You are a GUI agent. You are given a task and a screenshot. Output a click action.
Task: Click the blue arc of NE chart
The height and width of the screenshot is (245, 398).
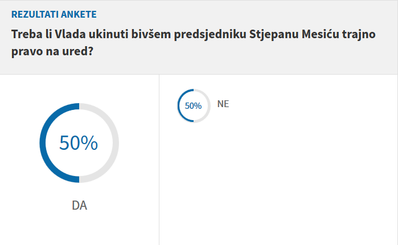click(179, 105)
